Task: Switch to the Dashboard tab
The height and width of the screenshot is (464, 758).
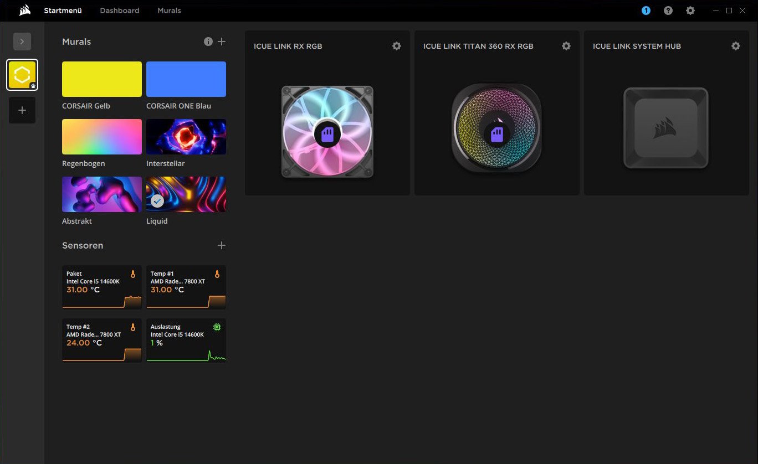Action: [x=120, y=11]
